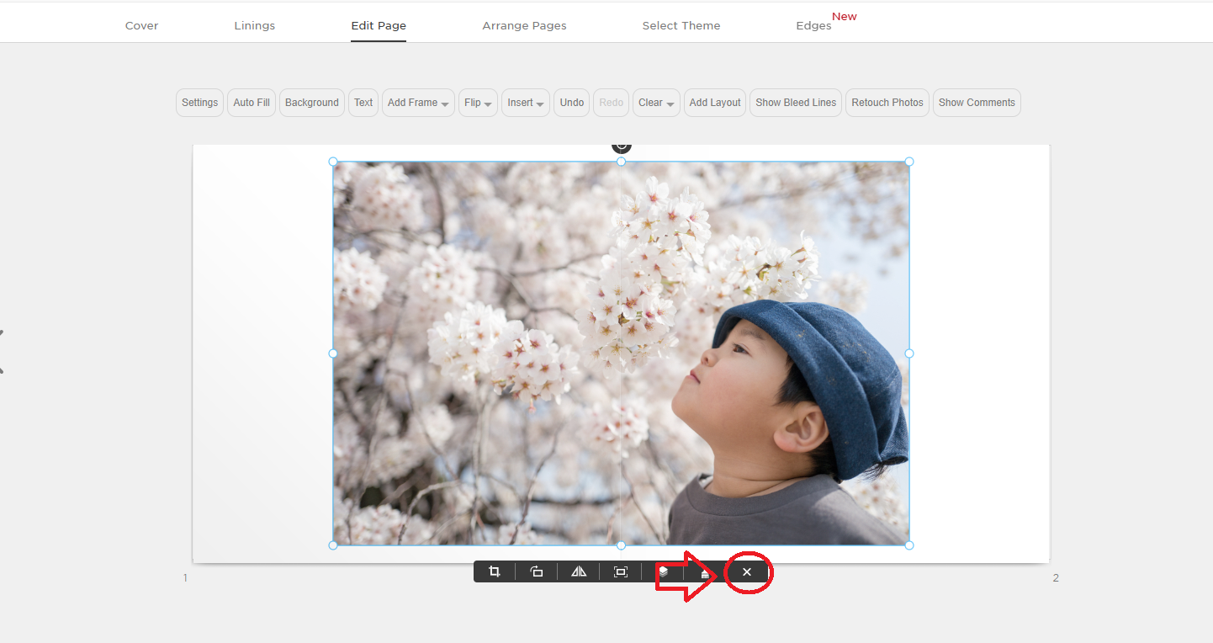Click the bottom-right corner handle of photo
The width and height of the screenshot is (1213, 643).
tap(909, 545)
